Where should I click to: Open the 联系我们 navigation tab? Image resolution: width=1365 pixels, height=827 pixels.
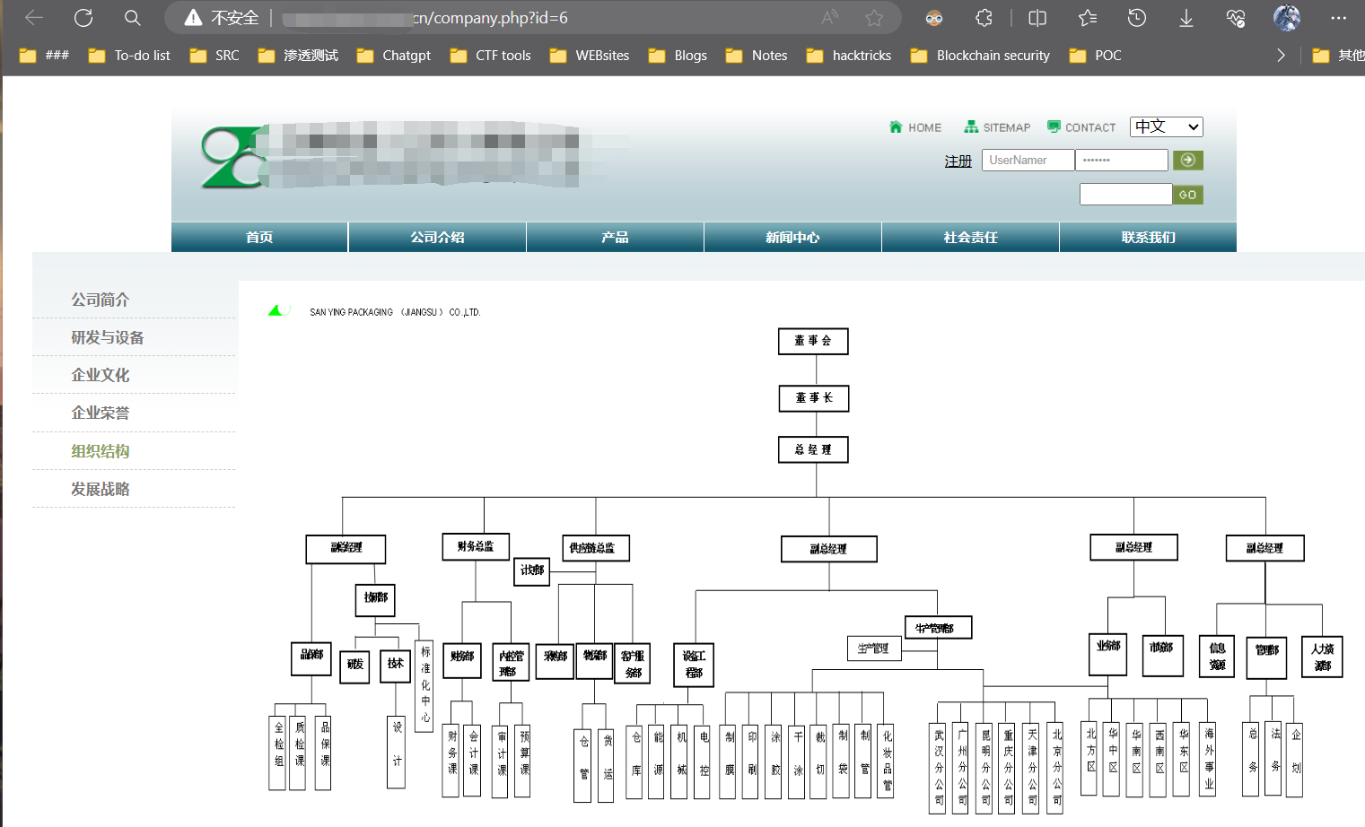[1148, 237]
